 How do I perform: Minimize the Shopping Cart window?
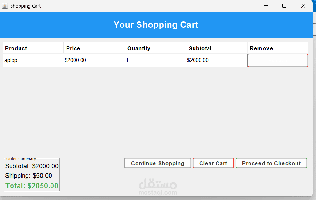pyautogui.click(x=265, y=6)
